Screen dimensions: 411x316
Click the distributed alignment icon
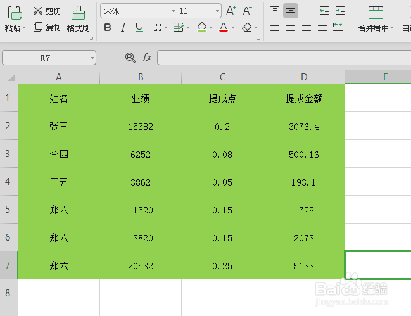tap(338, 27)
